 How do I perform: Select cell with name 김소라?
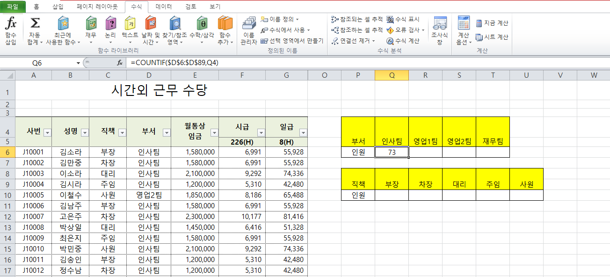coord(70,152)
